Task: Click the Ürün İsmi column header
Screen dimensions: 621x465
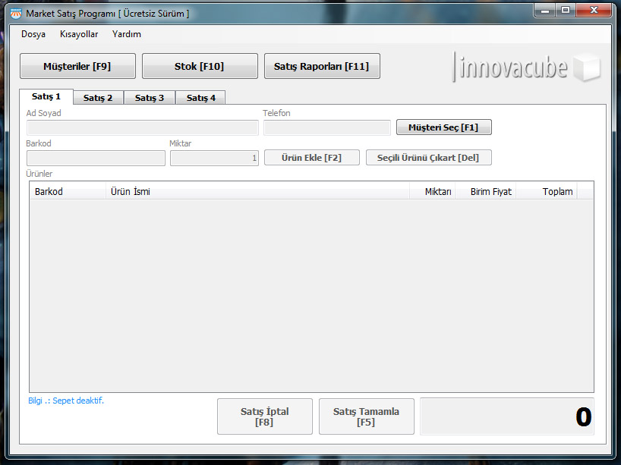Action: point(257,192)
